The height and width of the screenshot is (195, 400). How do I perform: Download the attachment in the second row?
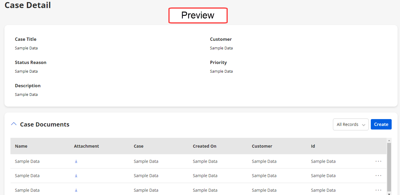coord(76,176)
